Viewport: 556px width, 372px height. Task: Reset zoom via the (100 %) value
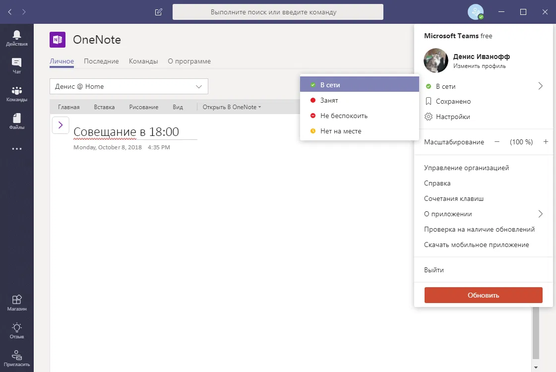pyautogui.click(x=521, y=142)
